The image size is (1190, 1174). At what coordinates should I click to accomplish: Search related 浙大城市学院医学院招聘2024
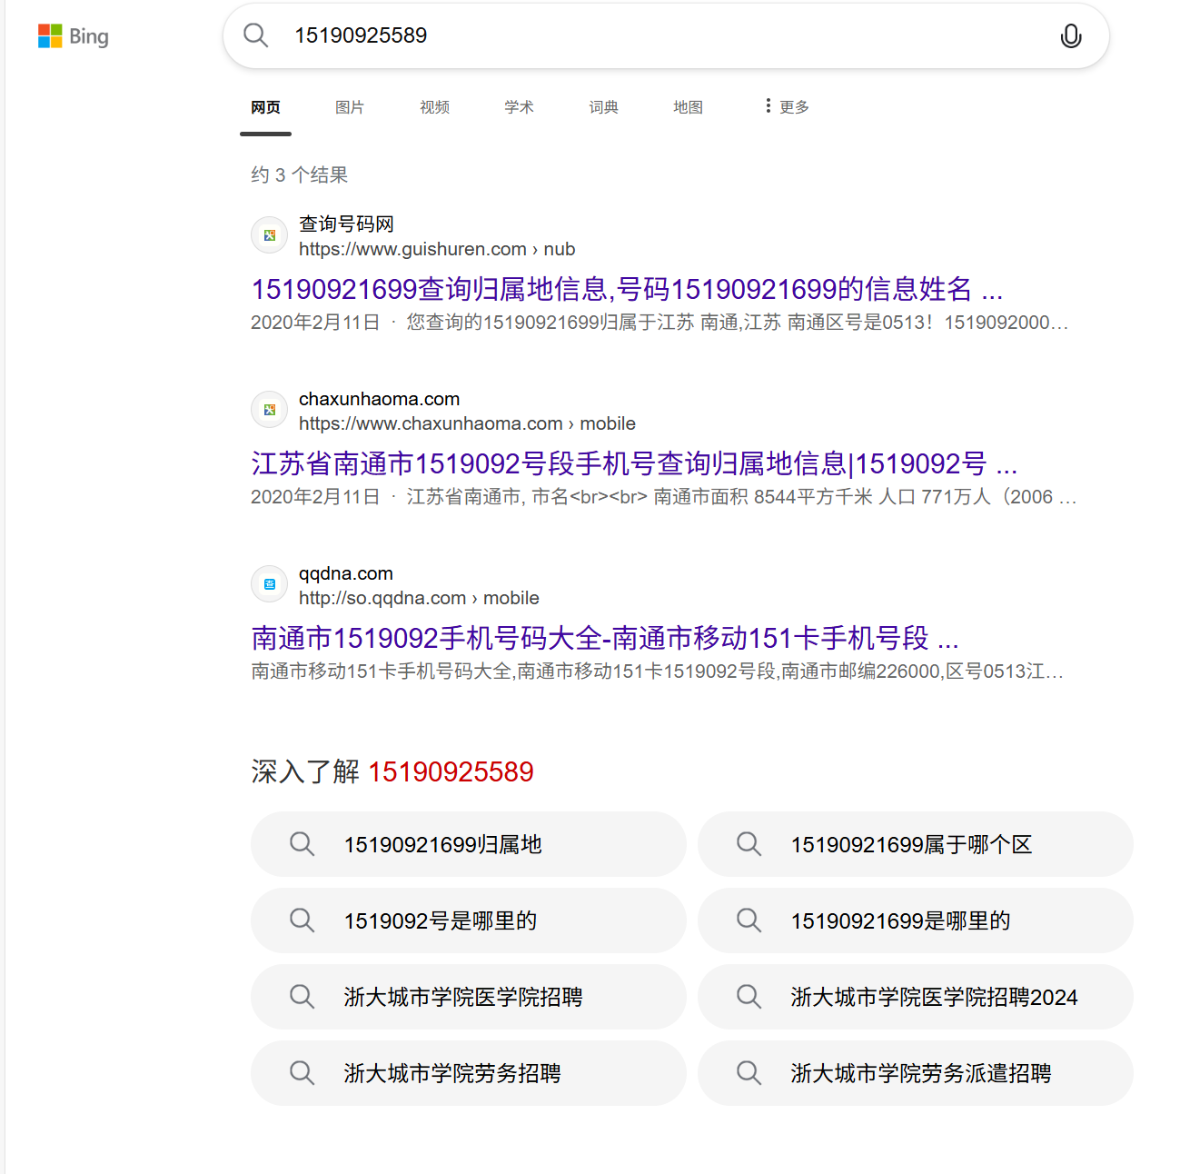pyautogui.click(x=916, y=997)
